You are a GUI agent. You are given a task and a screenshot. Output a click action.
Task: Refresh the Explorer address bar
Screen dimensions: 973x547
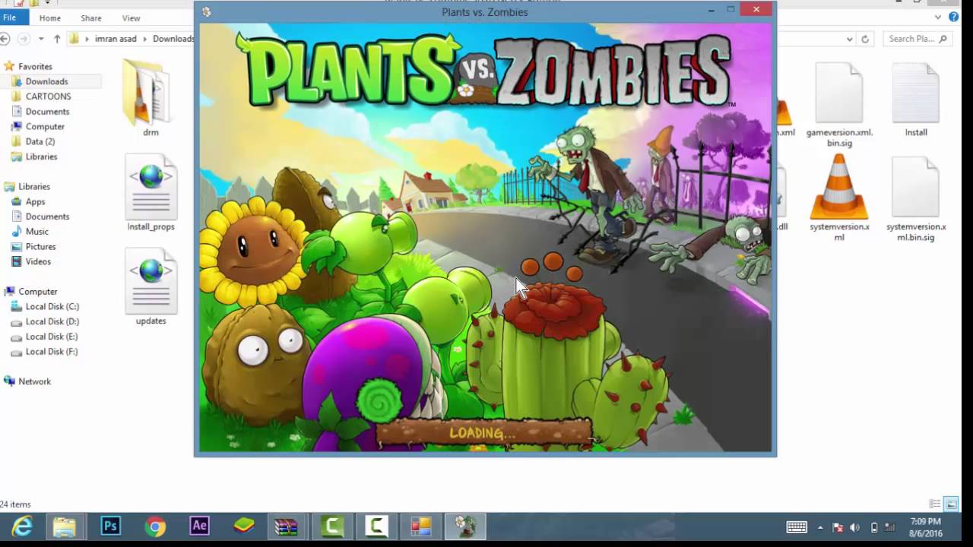865,39
